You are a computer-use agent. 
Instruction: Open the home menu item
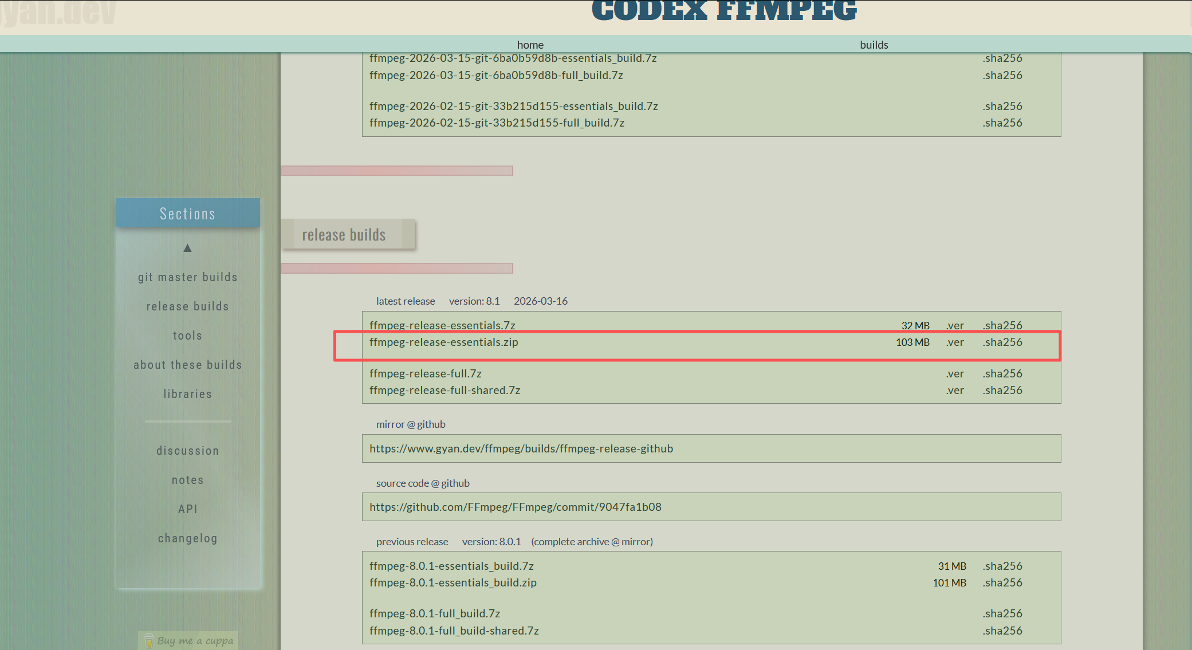point(530,45)
